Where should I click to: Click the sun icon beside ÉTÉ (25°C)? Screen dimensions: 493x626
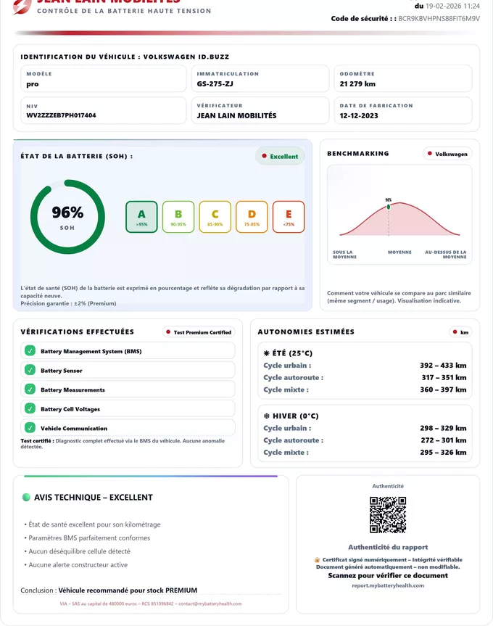tap(267, 353)
